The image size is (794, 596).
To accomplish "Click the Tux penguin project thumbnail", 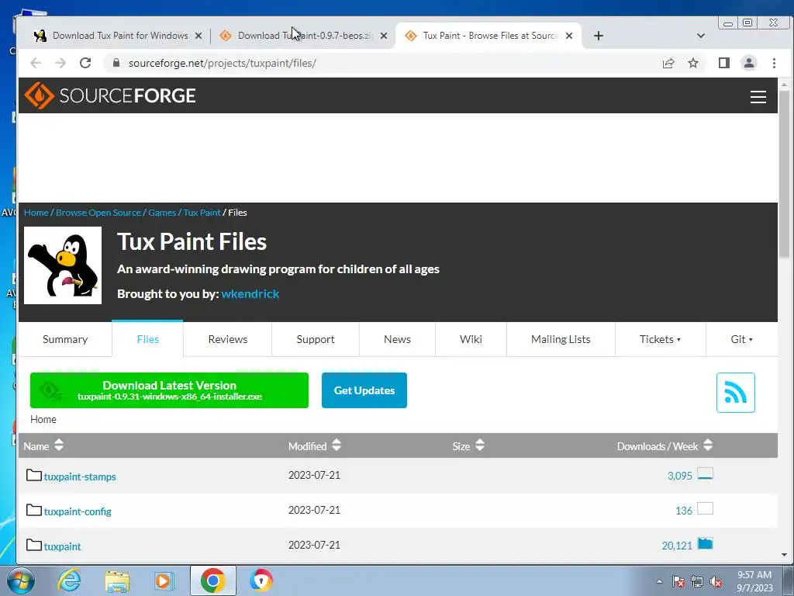I will [63, 265].
